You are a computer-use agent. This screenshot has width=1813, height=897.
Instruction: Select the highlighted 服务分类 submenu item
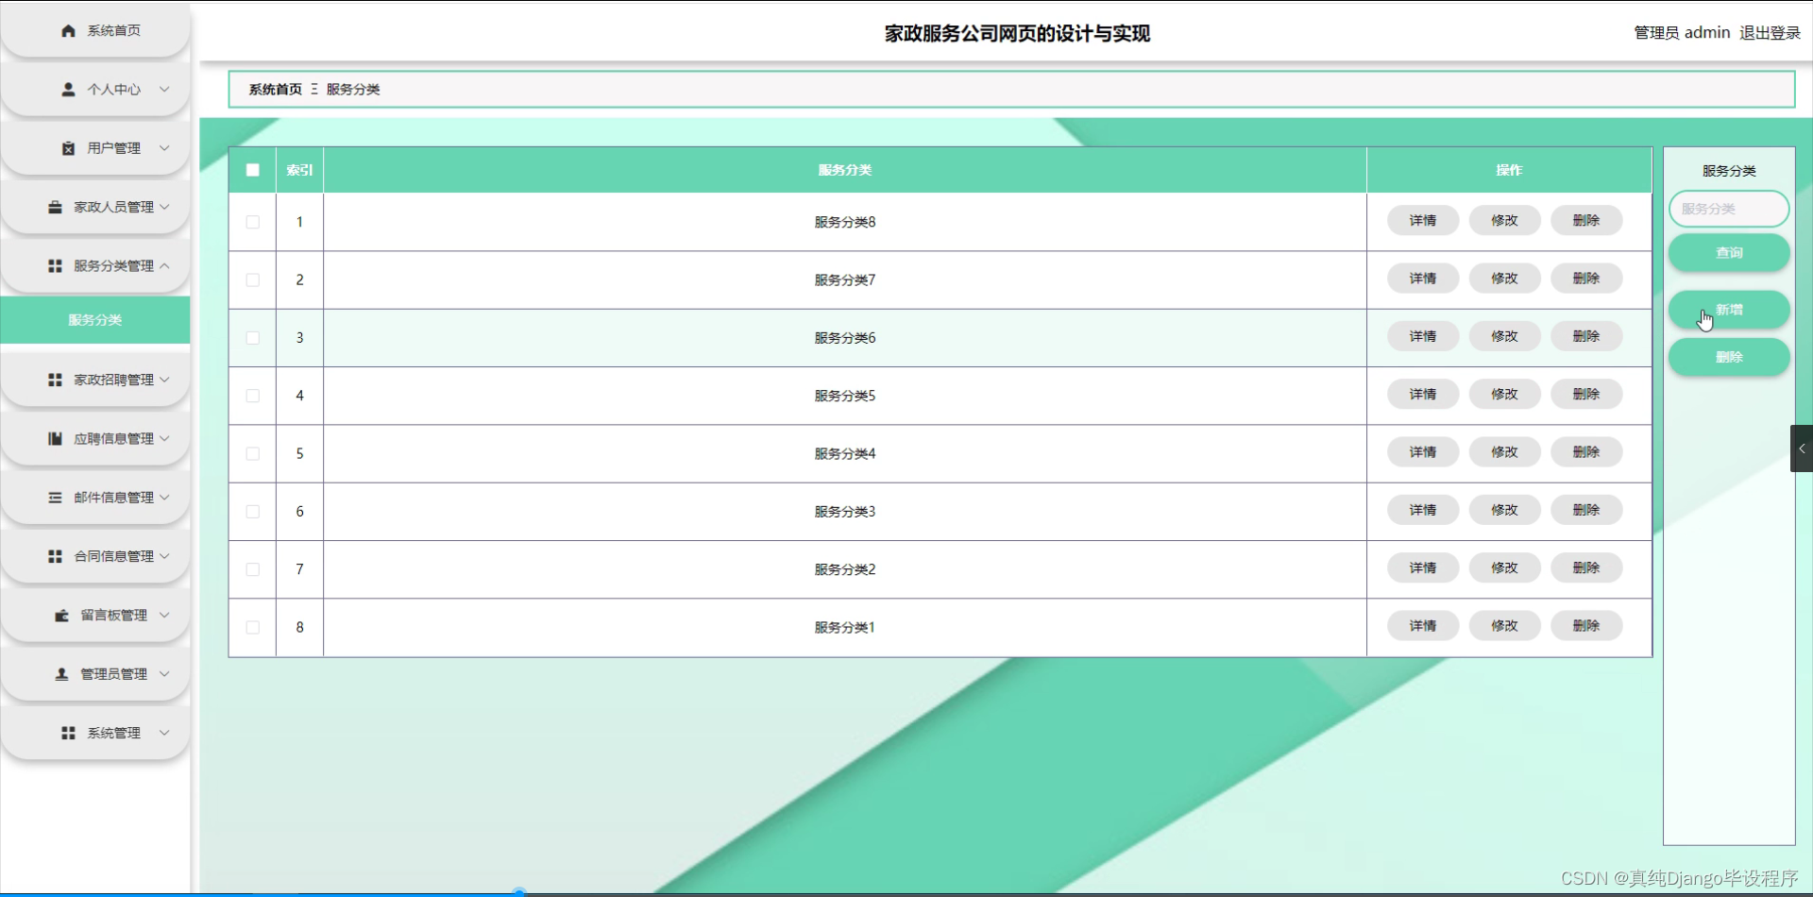(94, 320)
